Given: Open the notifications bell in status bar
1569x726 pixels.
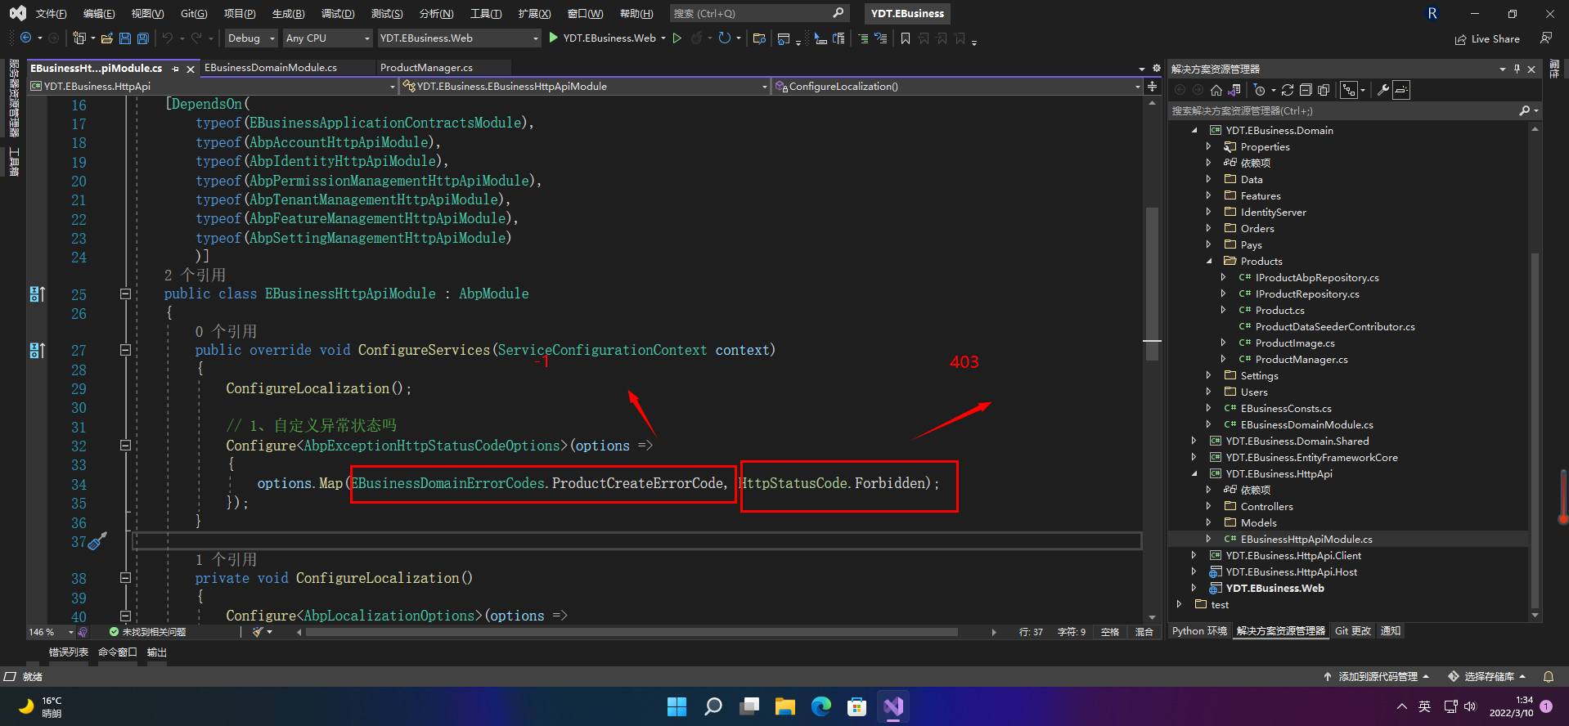Looking at the screenshot, I should pyautogui.click(x=1548, y=677).
